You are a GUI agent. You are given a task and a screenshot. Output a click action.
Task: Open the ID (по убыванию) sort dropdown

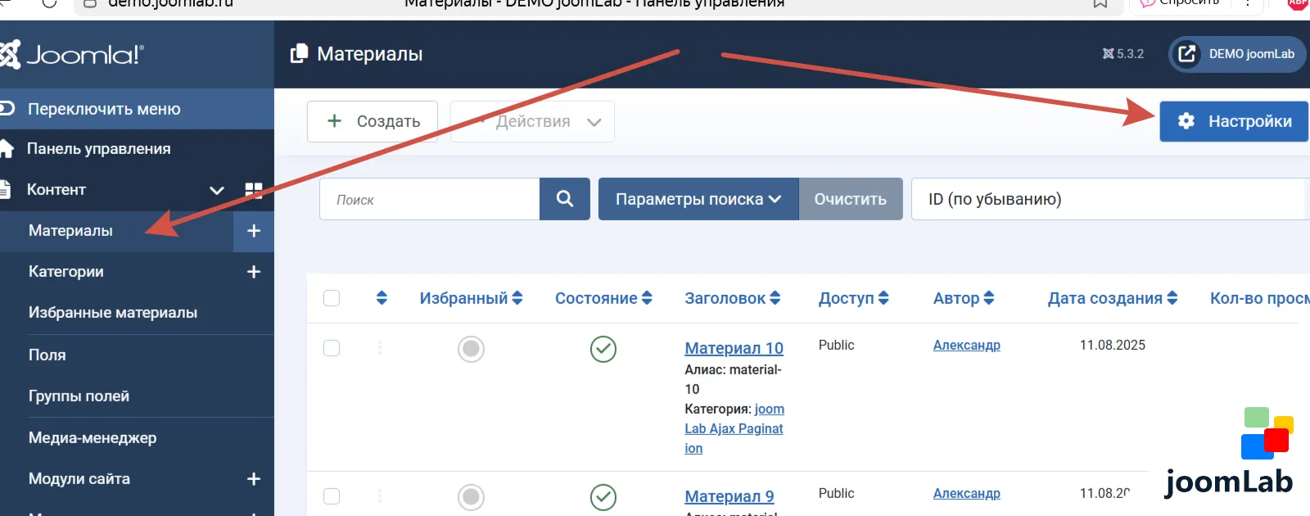click(1110, 199)
